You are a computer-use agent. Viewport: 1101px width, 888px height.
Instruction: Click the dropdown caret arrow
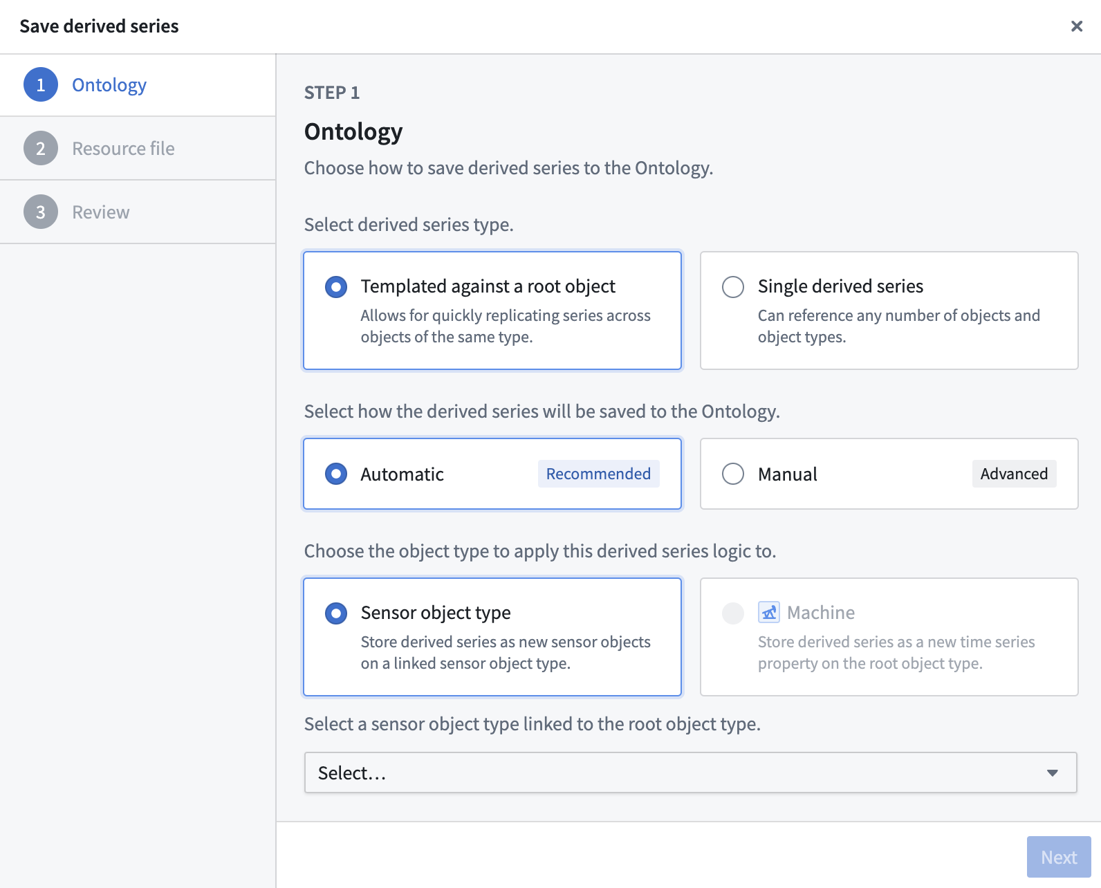click(x=1053, y=773)
